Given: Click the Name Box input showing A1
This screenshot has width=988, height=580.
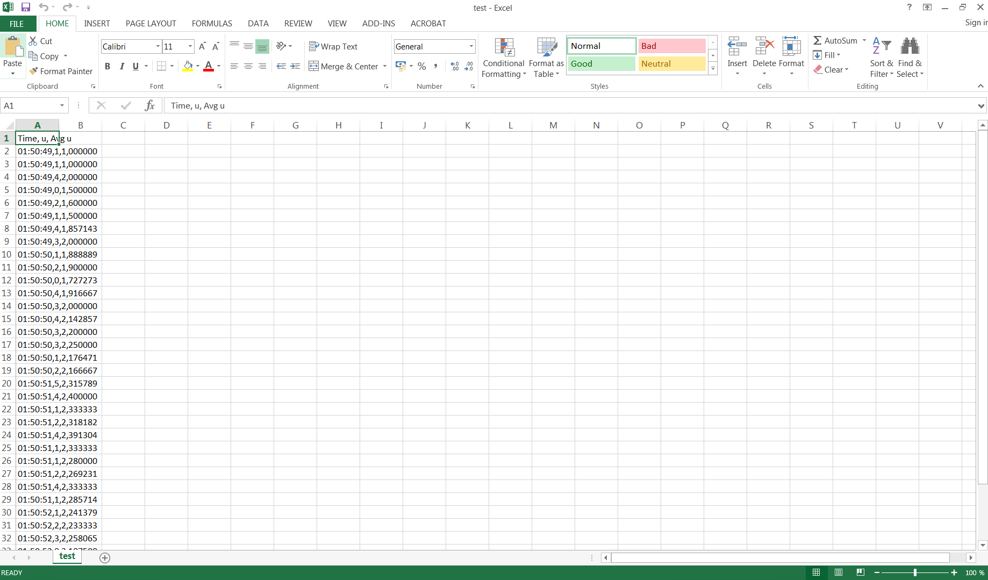Looking at the screenshot, I should pyautogui.click(x=30, y=105).
